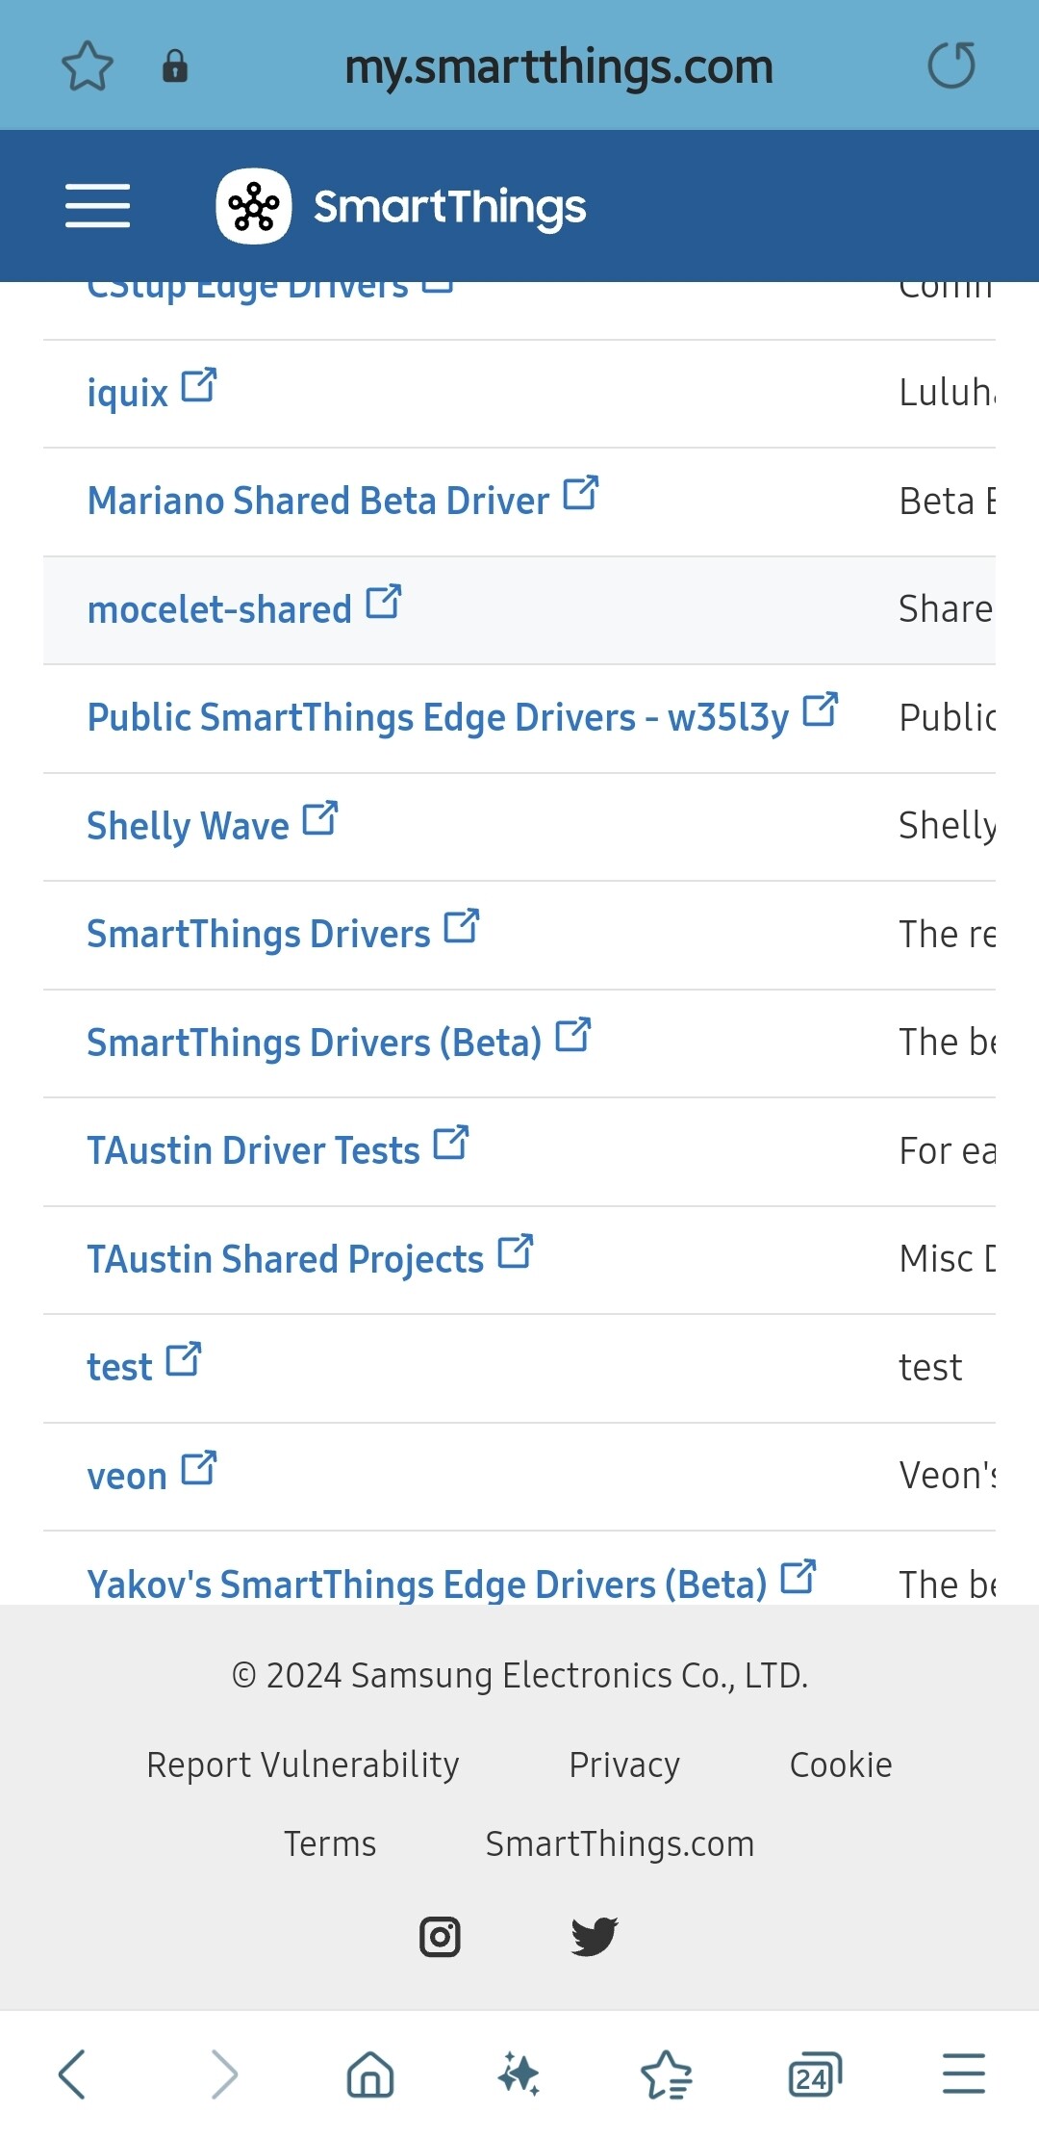Tap the SmartThings logo icon
1039x2138 pixels.
[254, 206]
